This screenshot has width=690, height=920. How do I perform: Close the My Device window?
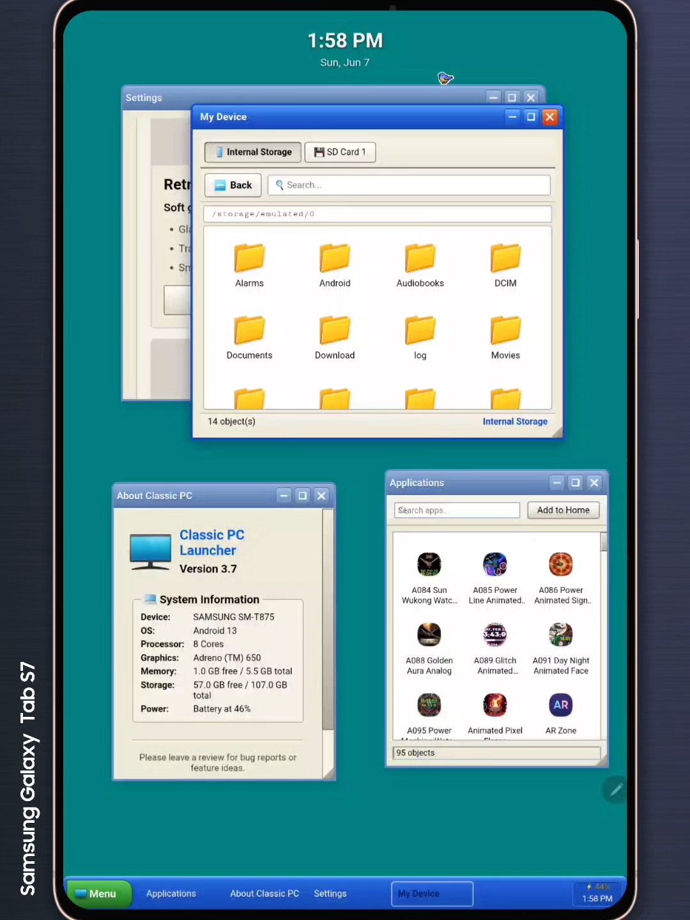click(549, 117)
